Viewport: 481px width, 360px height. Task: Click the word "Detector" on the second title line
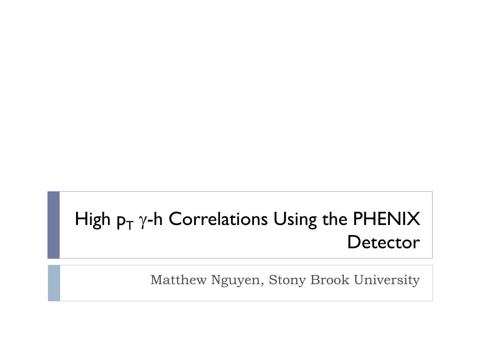tap(383, 242)
